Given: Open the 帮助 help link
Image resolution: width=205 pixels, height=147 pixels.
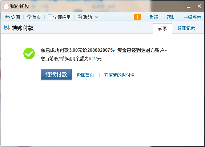Looking at the screenshot, I should 171,17.
